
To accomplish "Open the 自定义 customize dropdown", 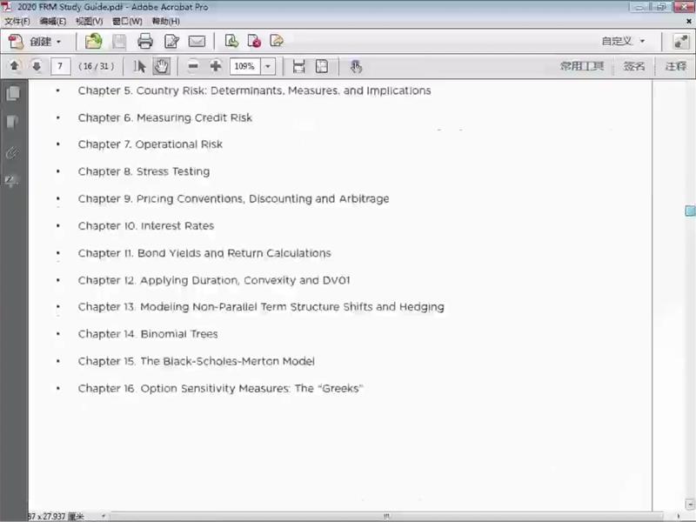I will pos(623,41).
